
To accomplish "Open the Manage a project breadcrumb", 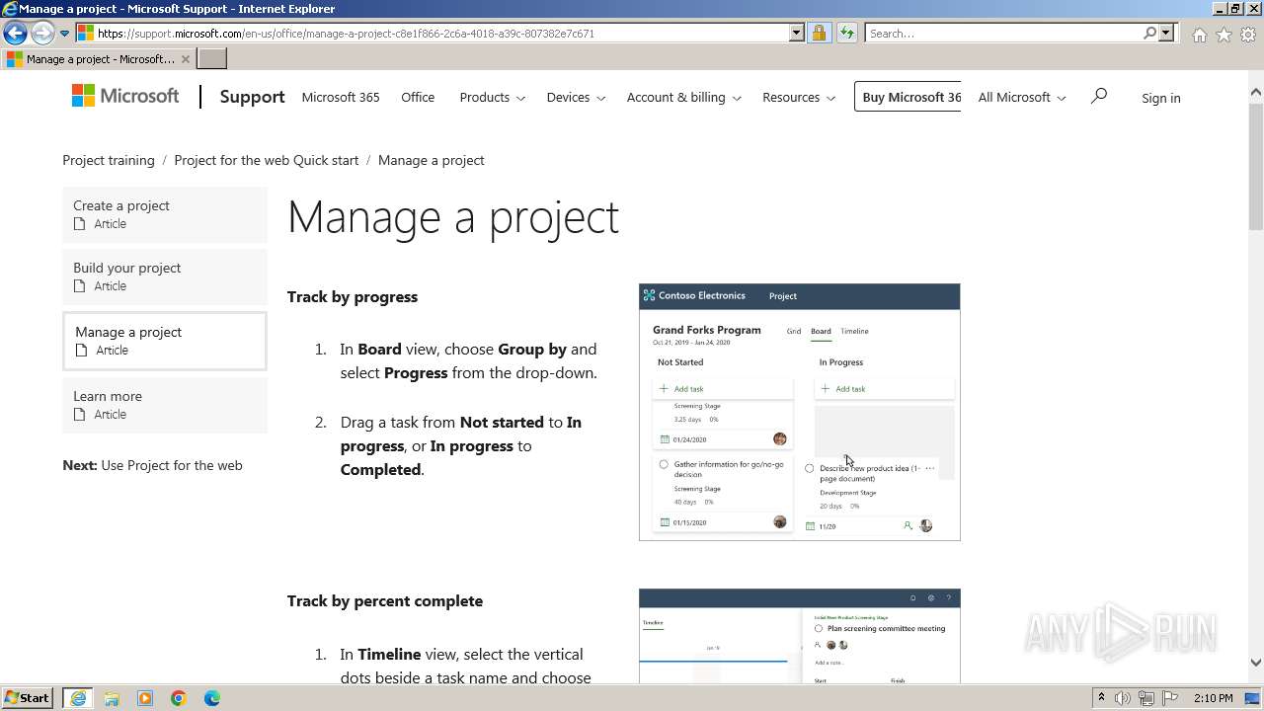I will click(431, 160).
